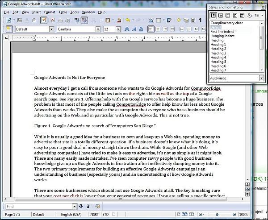Insert Hyperlink toolbar icon
Screen dimensions: 268x220
151,21
